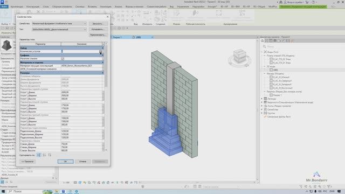This screenshot has width=345, height=194.
Task: Click the Visual Style icon in view bar
Action: [80, 183]
